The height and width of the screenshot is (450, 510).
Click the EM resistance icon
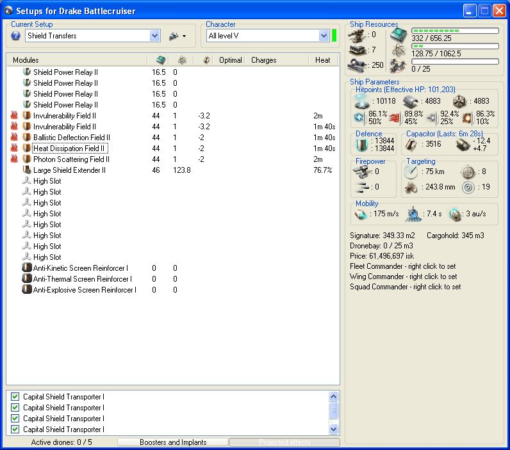[359, 117]
